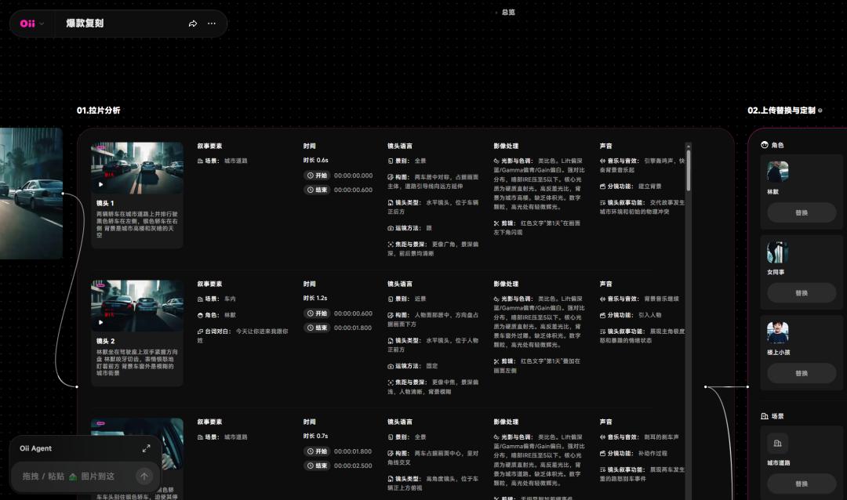This screenshot has height=500, width=847.
Task: Click the 音乐与音效 icon in 镜头 2
Action: point(602,299)
